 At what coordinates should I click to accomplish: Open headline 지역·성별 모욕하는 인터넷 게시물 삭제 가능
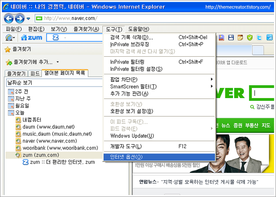[x=210, y=182]
